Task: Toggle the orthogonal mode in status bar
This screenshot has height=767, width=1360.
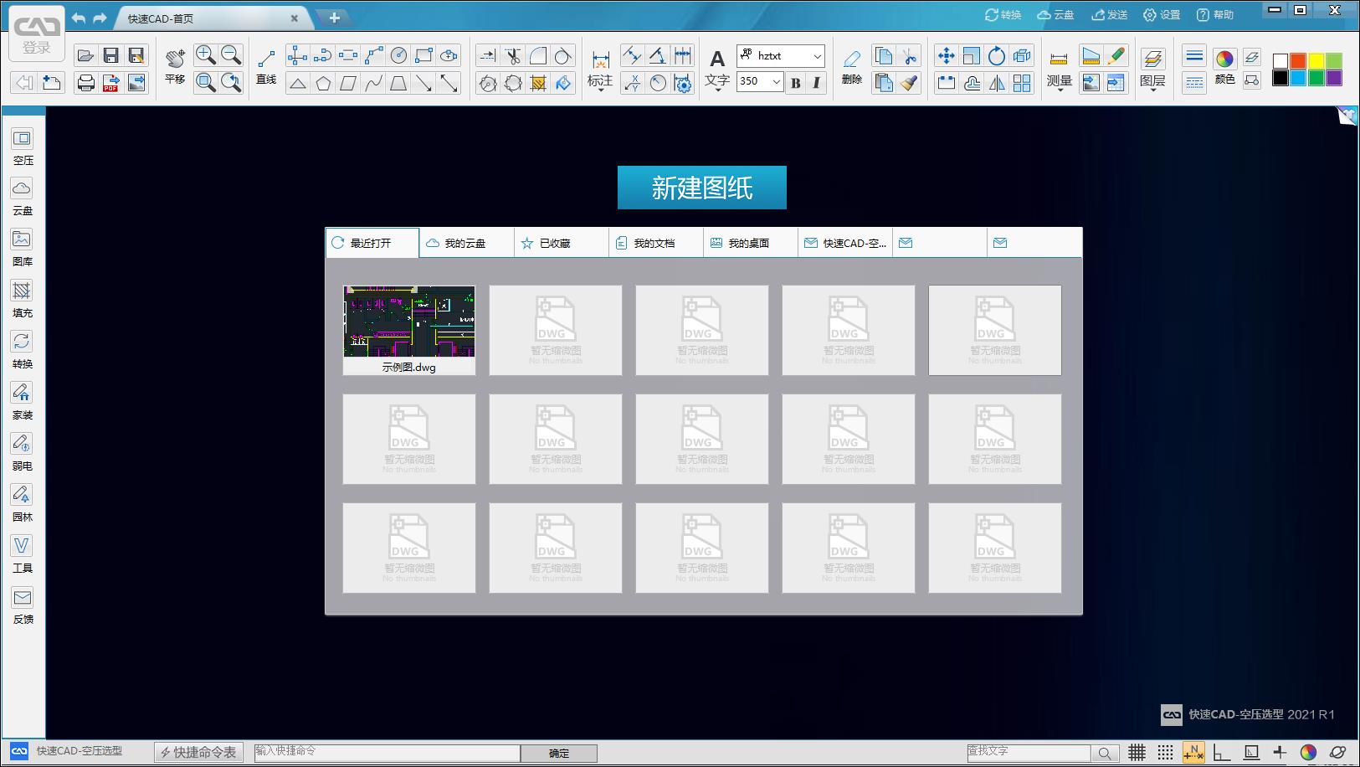Action: click(1221, 752)
